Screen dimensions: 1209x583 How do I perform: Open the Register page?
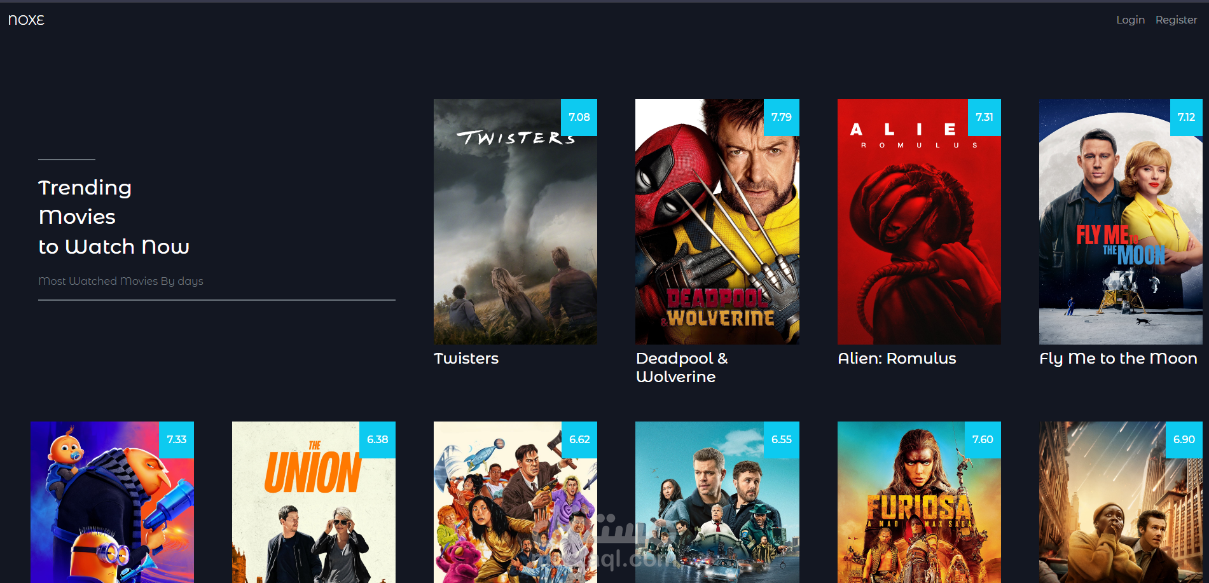click(x=1176, y=20)
